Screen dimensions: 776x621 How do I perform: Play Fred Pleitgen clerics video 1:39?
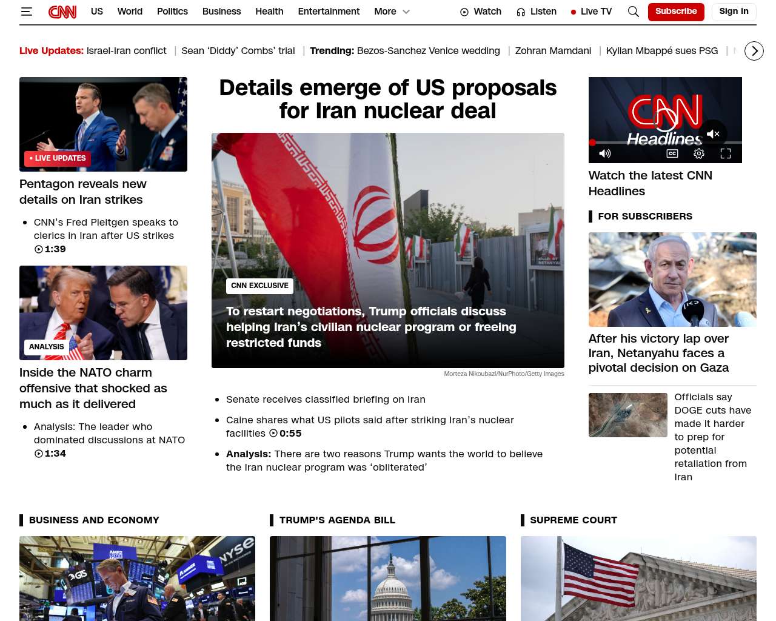click(106, 235)
